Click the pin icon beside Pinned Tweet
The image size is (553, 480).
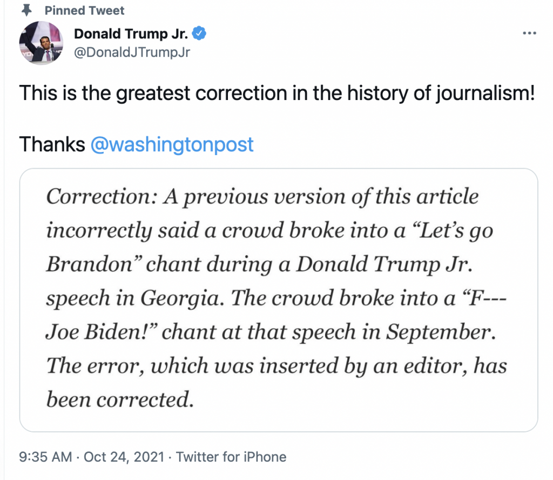[25, 10]
